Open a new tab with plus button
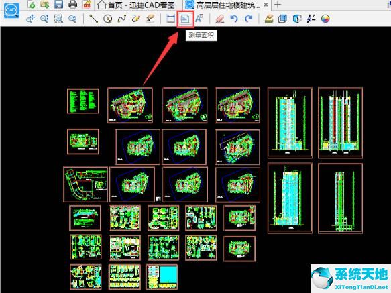The width and height of the screenshot is (391, 293). (x=277, y=5)
